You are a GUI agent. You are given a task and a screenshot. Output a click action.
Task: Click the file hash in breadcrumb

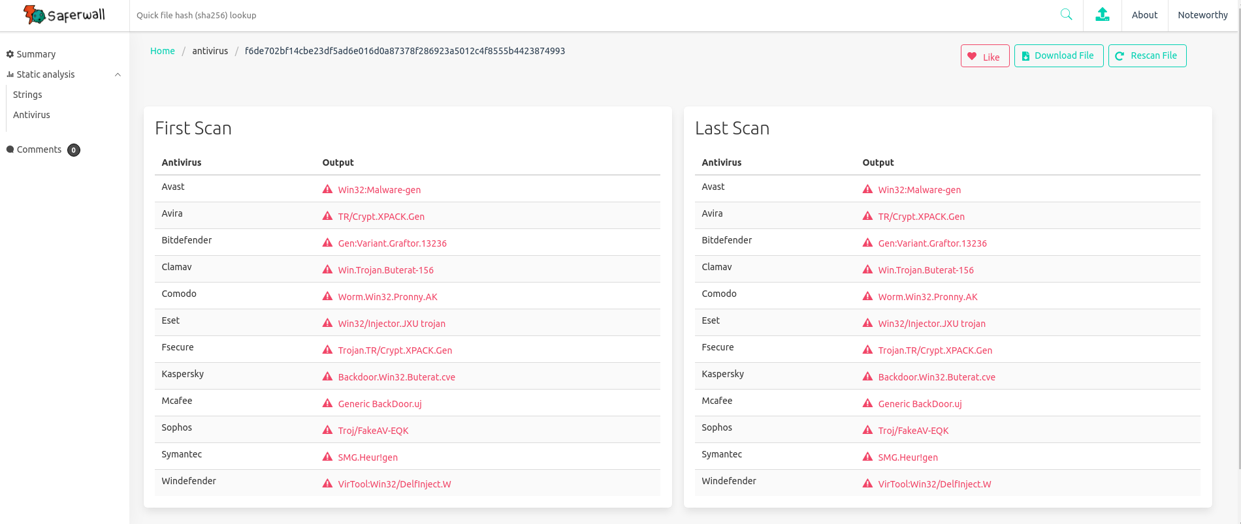point(405,51)
